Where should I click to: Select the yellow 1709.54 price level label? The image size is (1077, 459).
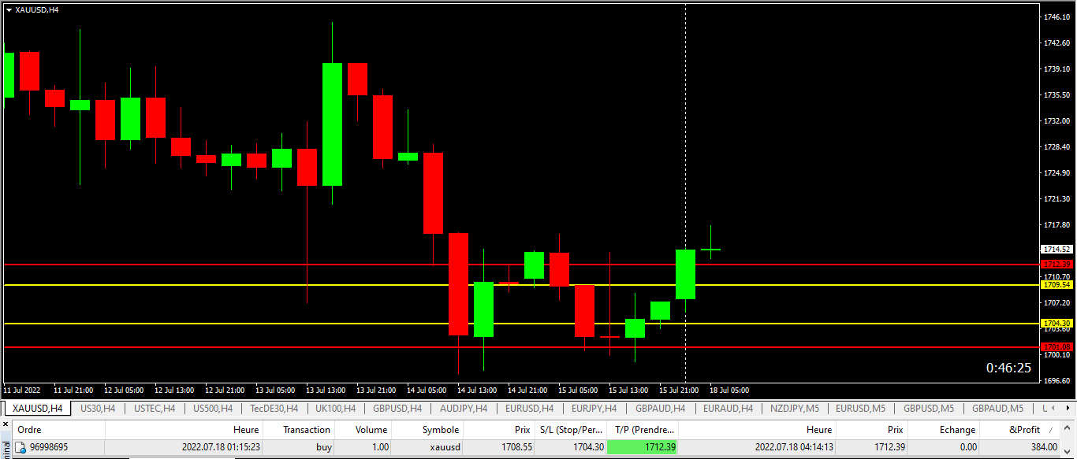pyautogui.click(x=1056, y=285)
